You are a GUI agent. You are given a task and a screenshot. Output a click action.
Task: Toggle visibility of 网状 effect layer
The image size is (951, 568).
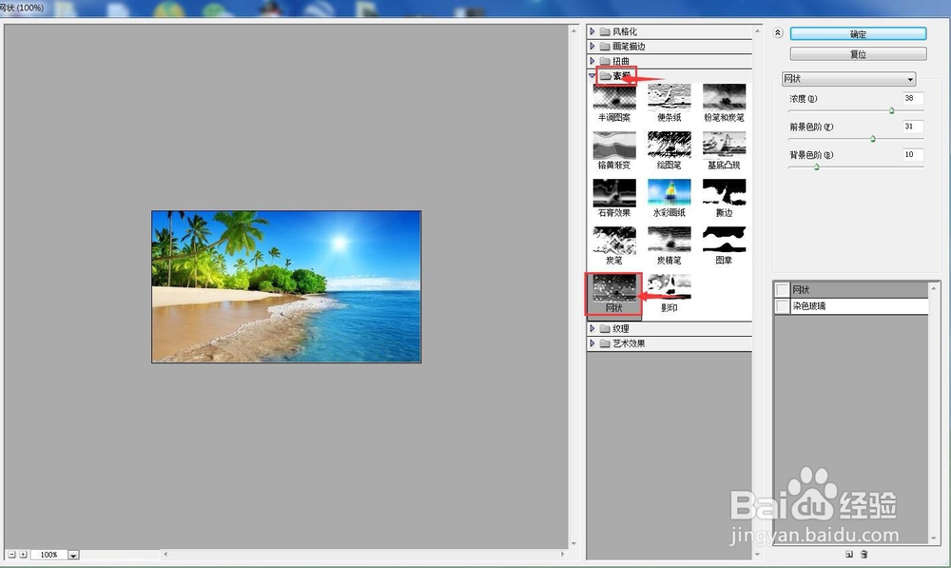783,290
